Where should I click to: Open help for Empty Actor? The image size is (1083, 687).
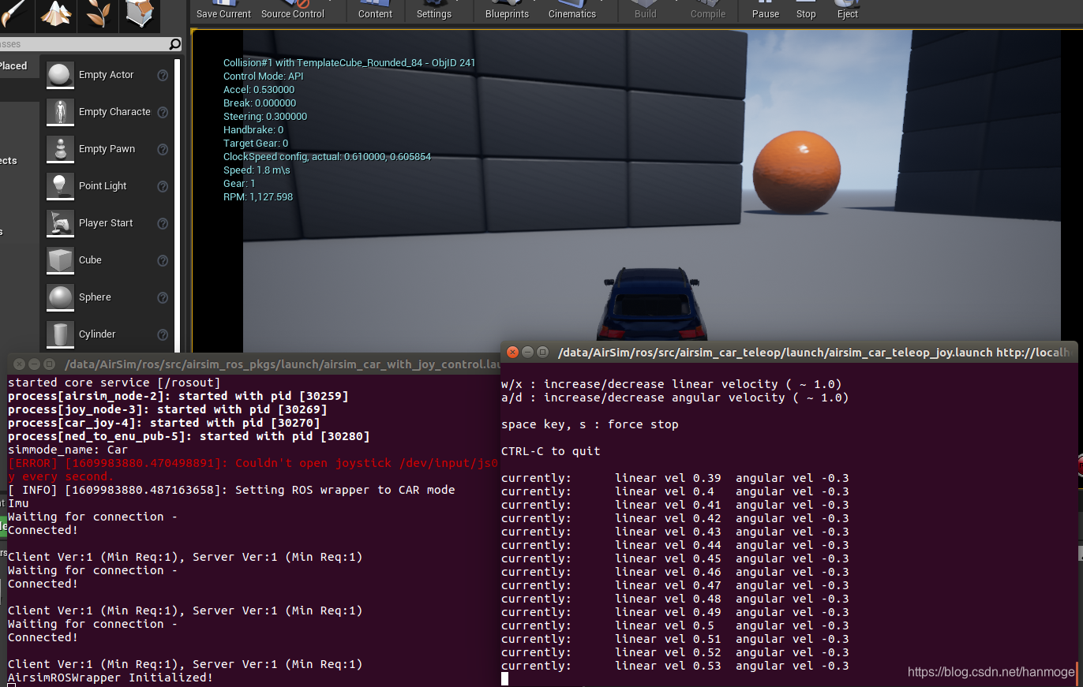click(163, 76)
